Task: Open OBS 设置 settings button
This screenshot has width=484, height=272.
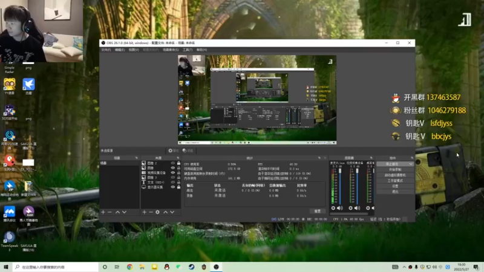Action: (395, 186)
